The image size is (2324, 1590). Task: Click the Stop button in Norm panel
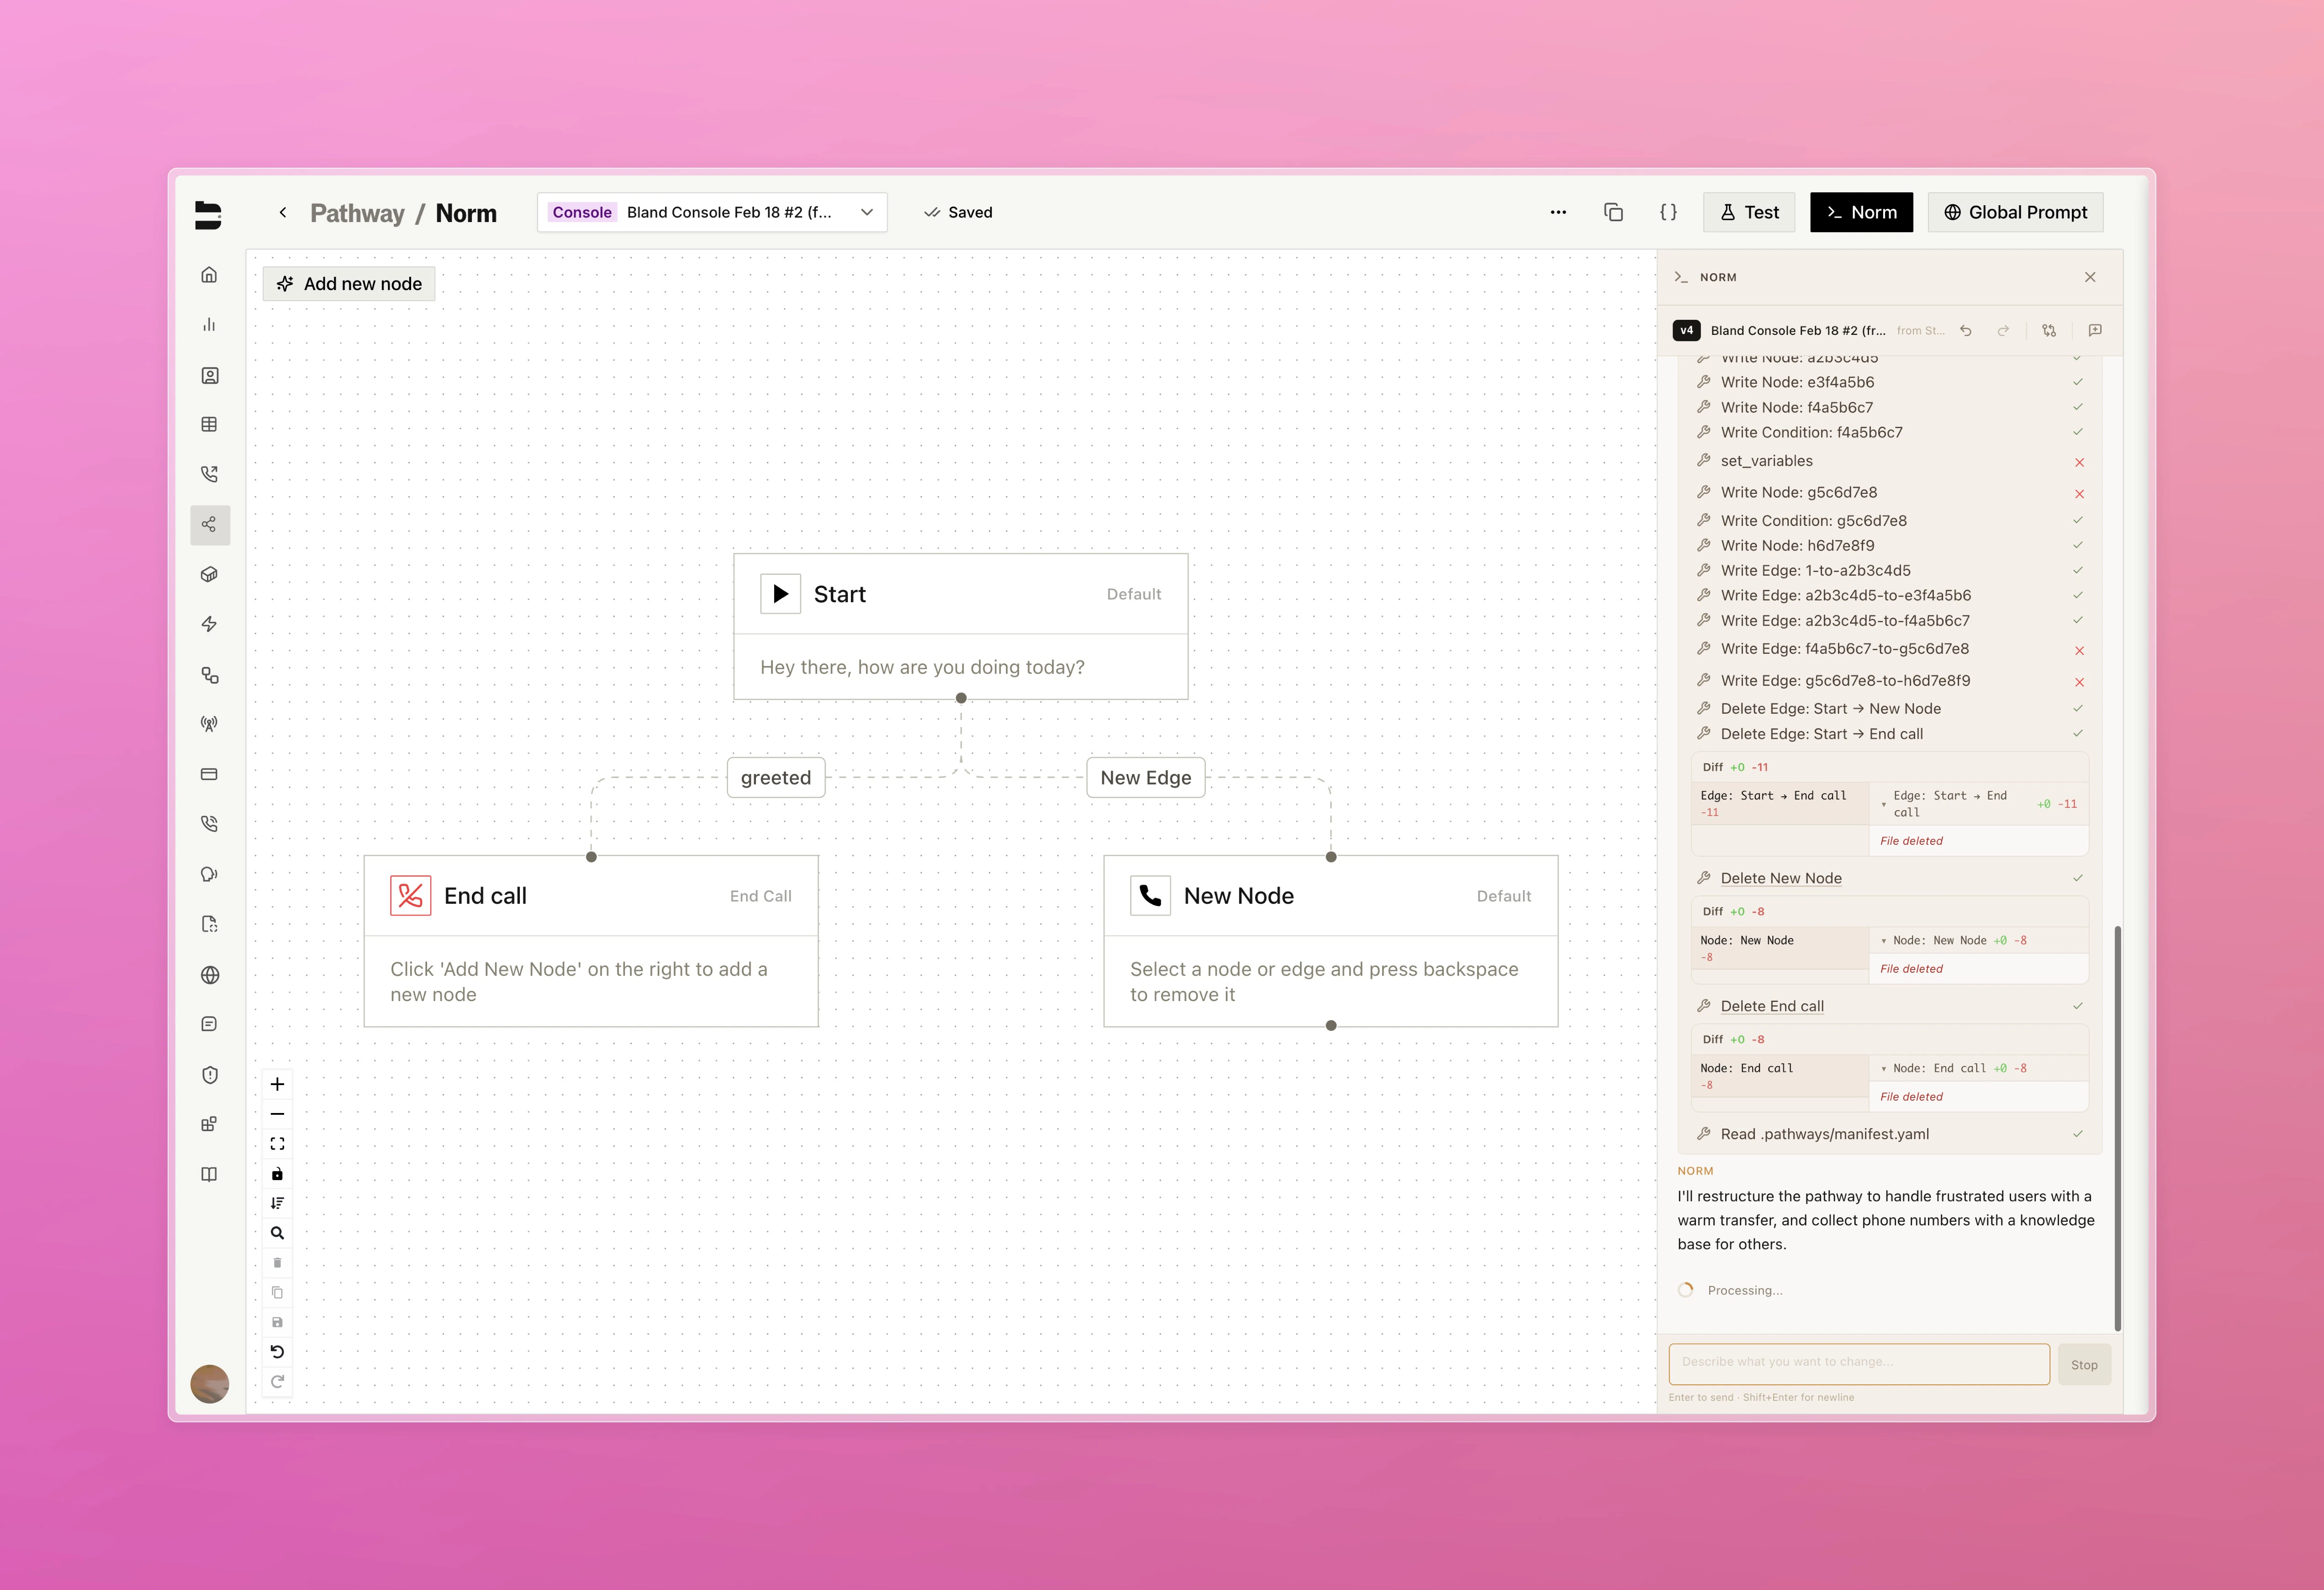coord(2084,1365)
